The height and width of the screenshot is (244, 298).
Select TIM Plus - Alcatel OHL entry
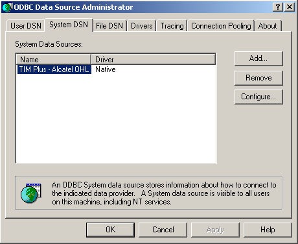pos(54,69)
